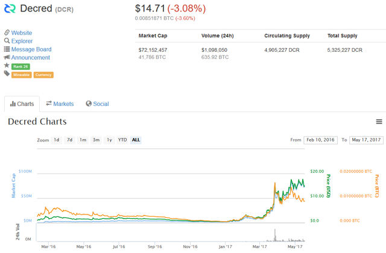Switch to the Social tab

pyautogui.click(x=97, y=104)
